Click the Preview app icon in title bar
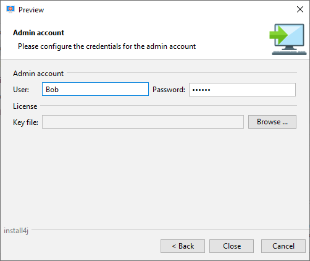Screen dimensions: 310x261 click(x=10, y=9)
